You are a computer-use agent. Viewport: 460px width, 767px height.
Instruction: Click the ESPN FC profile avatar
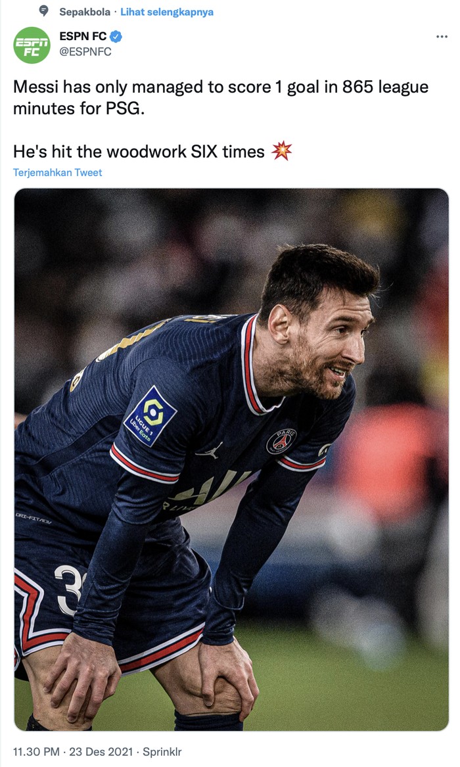[x=32, y=45]
